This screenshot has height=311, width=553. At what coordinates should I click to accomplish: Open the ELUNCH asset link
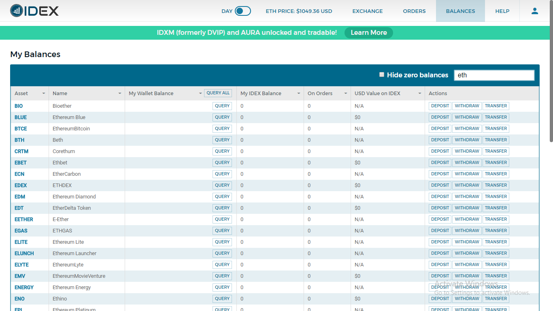point(24,253)
